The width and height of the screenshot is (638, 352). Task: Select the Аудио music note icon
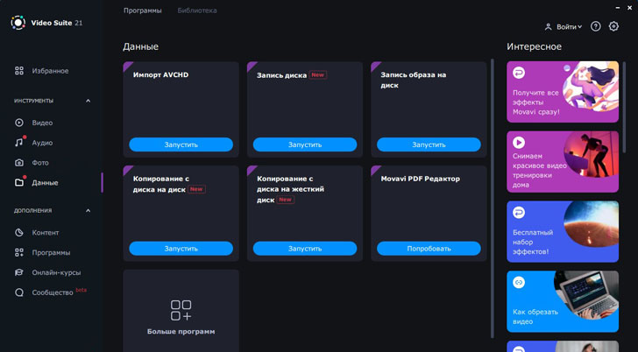click(19, 143)
